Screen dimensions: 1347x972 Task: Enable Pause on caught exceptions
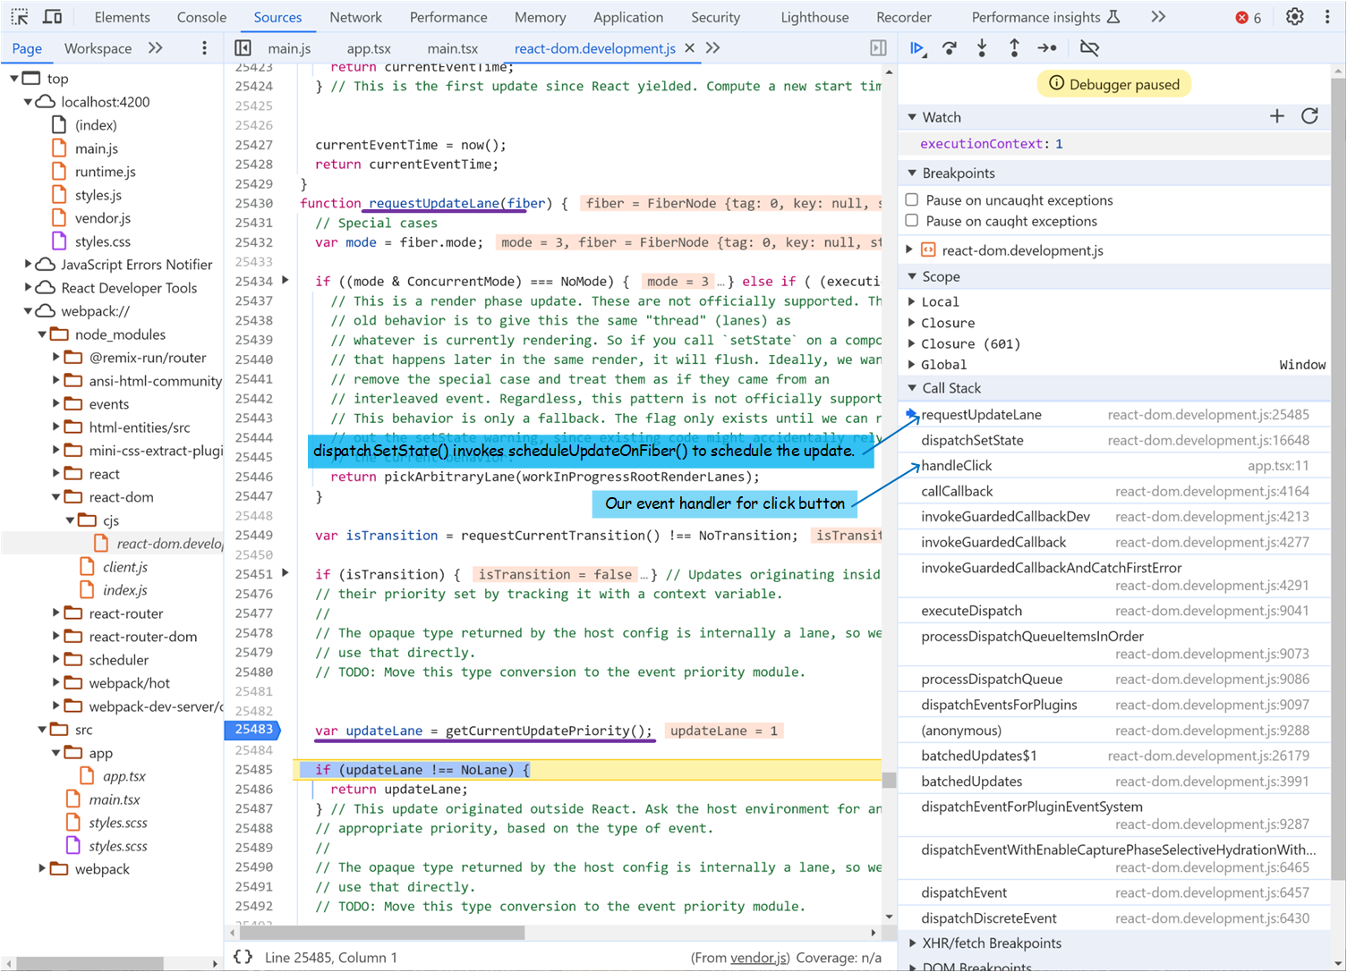click(x=912, y=221)
